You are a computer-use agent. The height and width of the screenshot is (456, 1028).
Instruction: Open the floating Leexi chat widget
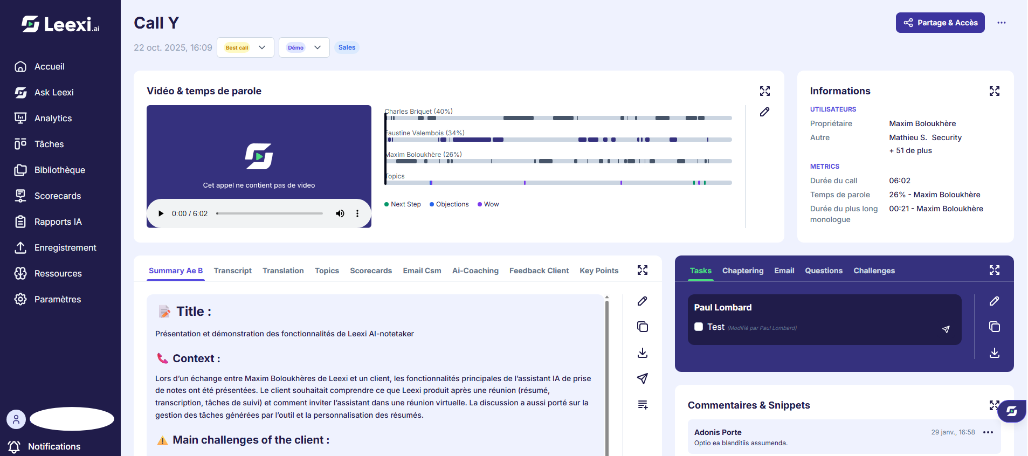pyautogui.click(x=1012, y=411)
